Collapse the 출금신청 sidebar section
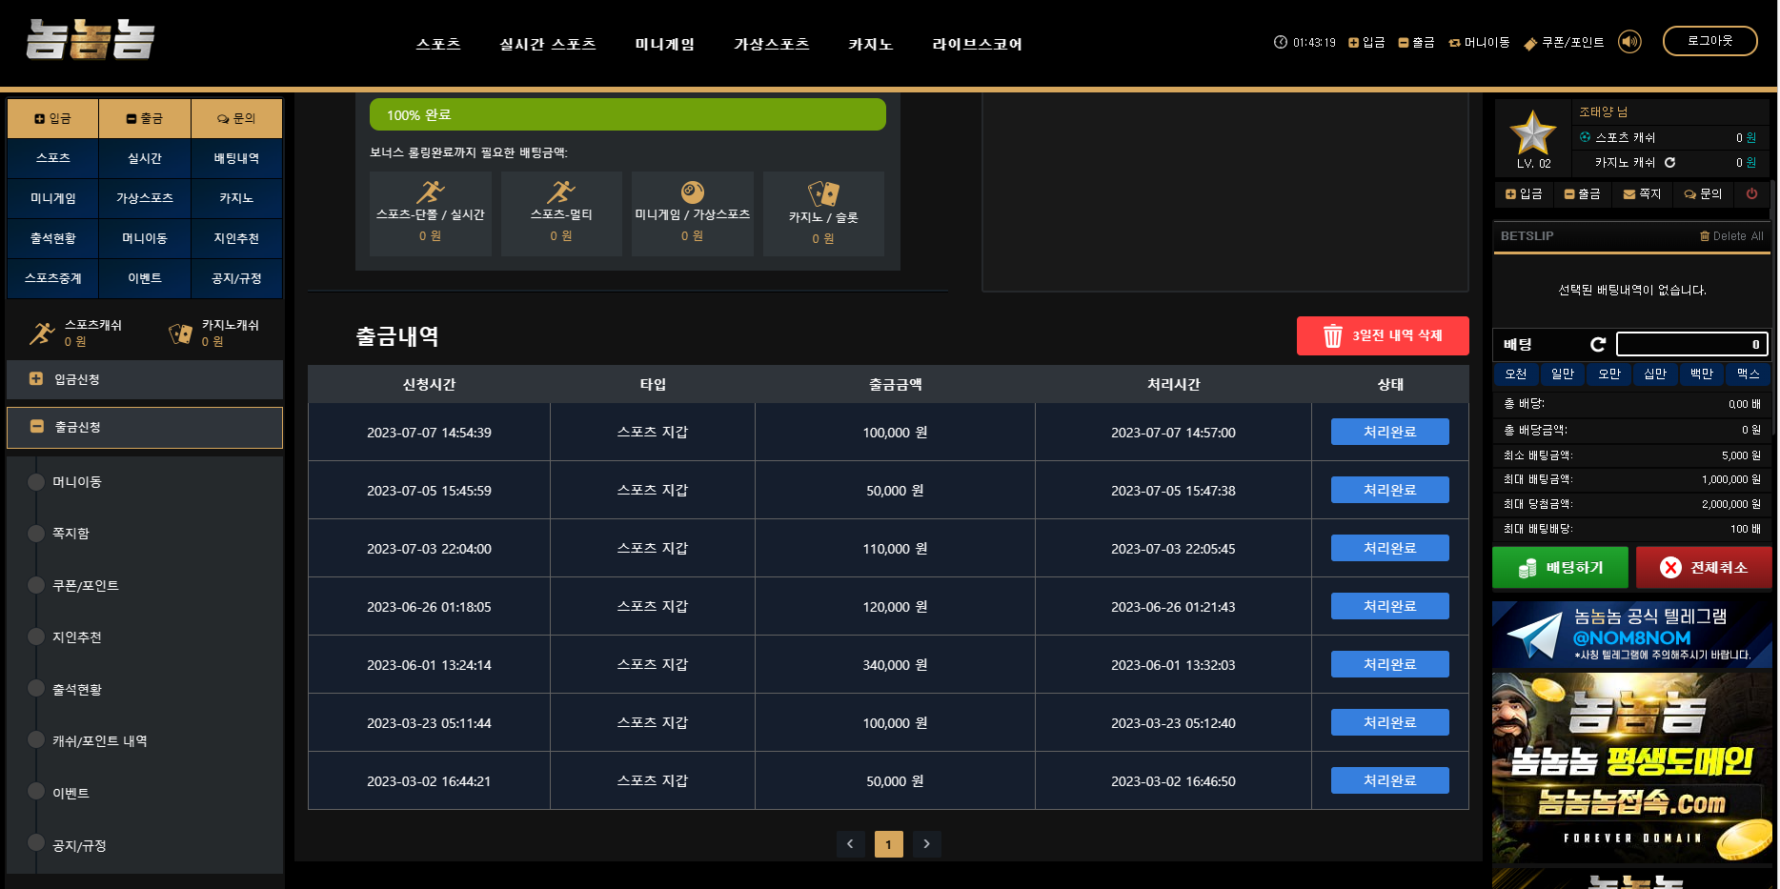This screenshot has height=889, width=1780. pyautogui.click(x=36, y=427)
